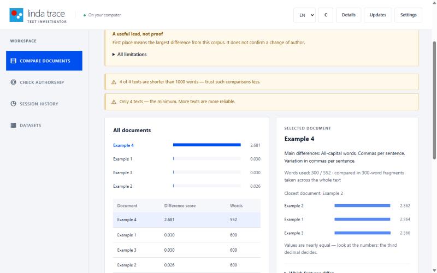This screenshot has width=437, height=273.
Task: Open the Datasets section
Action: point(44,125)
